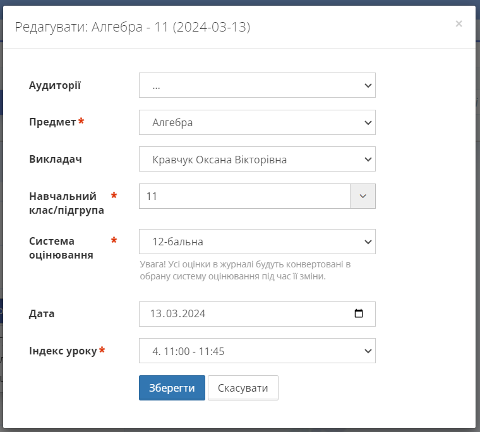
Task: Click the class input field showing 11
Action: coord(244,196)
